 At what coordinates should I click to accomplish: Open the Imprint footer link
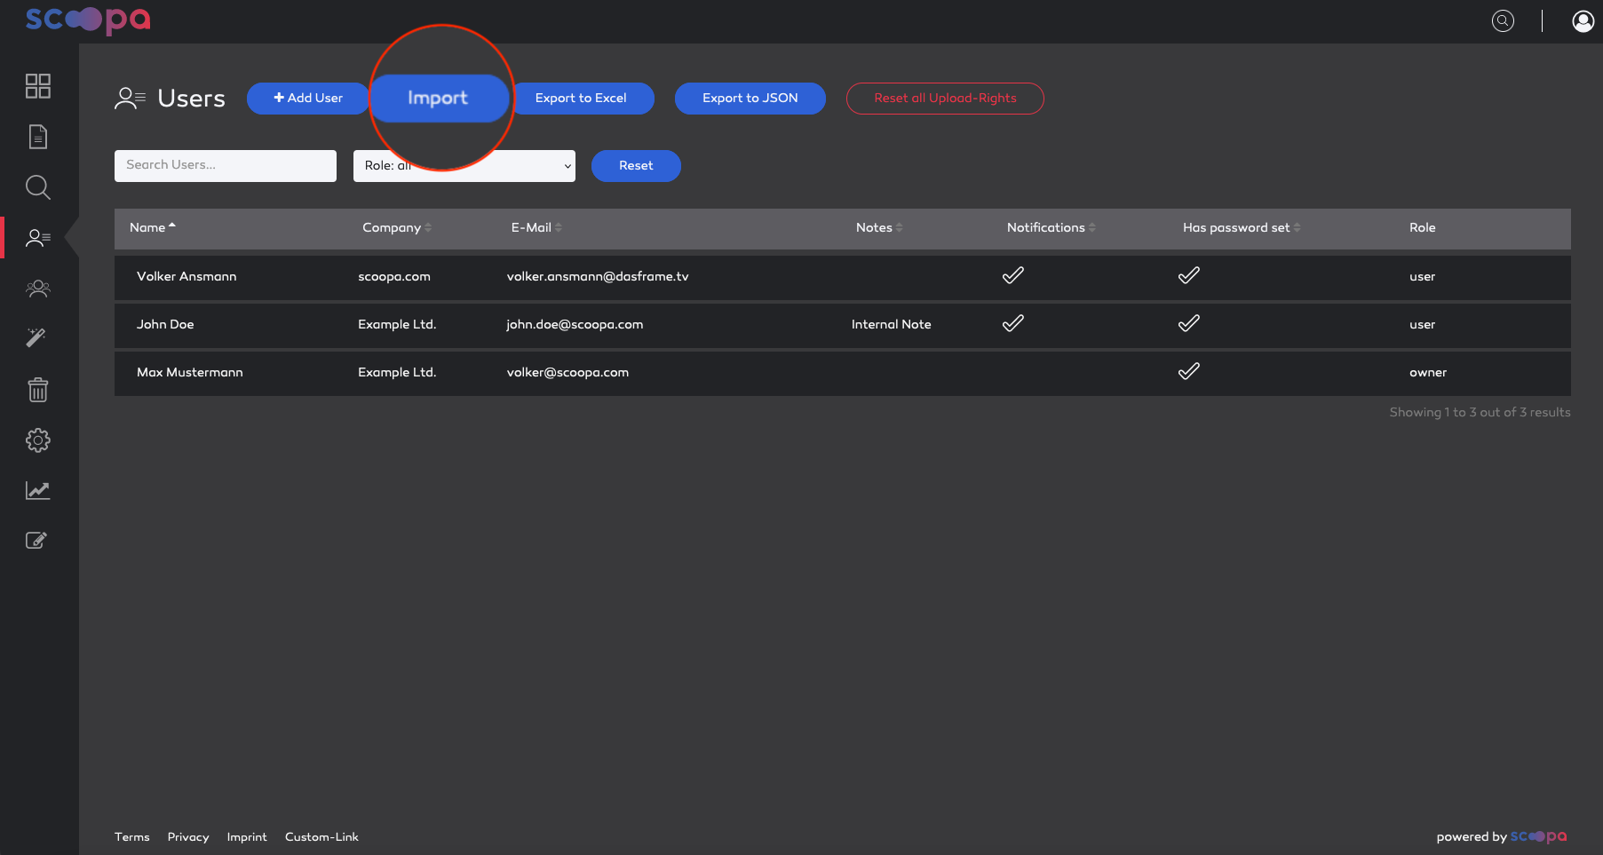click(247, 837)
